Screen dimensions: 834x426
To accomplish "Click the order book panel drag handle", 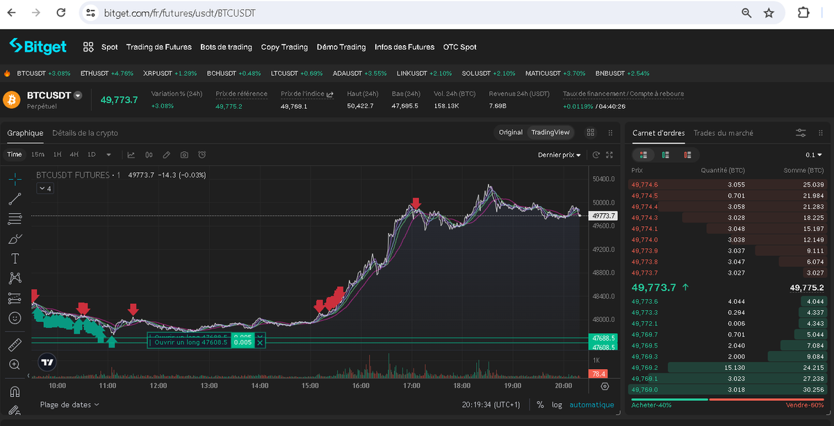I will [820, 133].
